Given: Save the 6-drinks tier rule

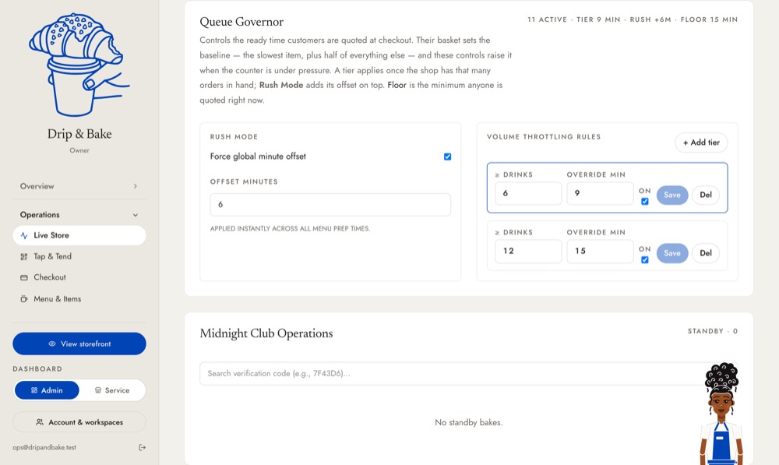Looking at the screenshot, I should point(672,195).
